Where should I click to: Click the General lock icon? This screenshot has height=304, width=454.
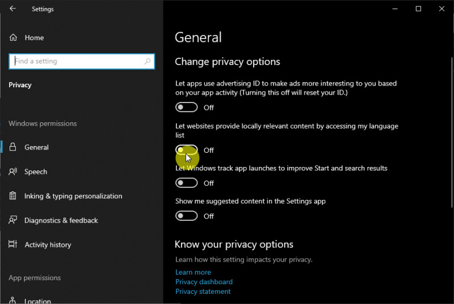pos(13,147)
